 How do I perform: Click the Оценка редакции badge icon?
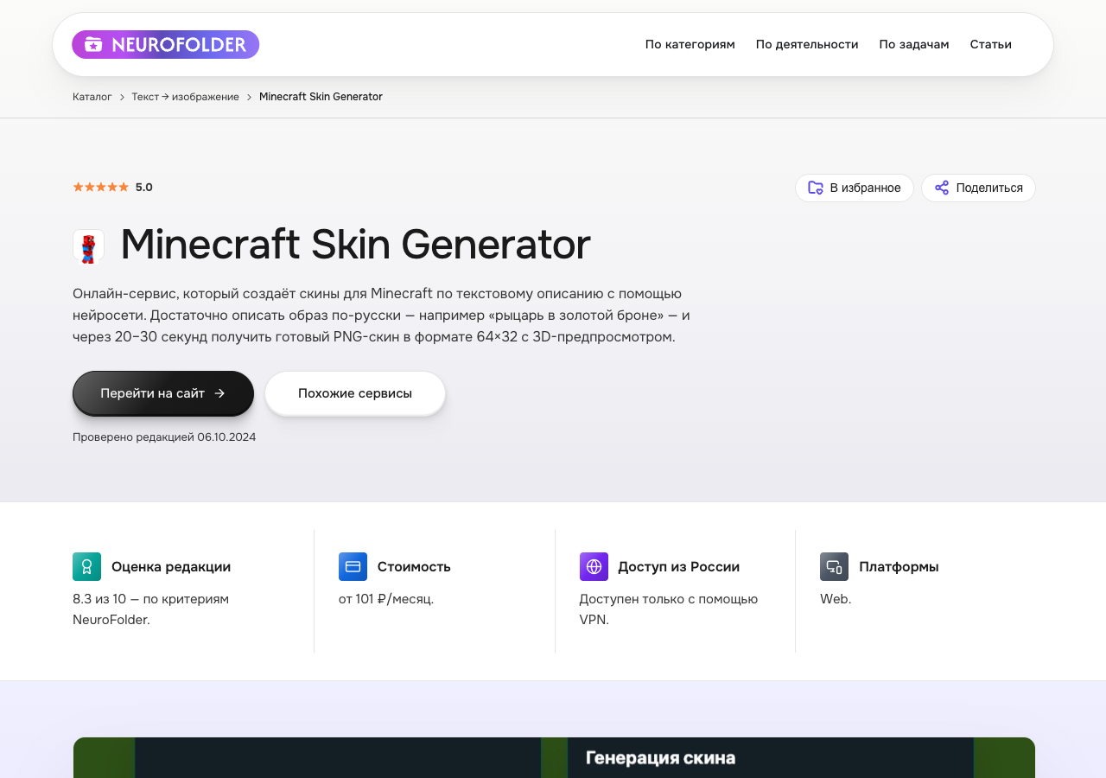[86, 566]
